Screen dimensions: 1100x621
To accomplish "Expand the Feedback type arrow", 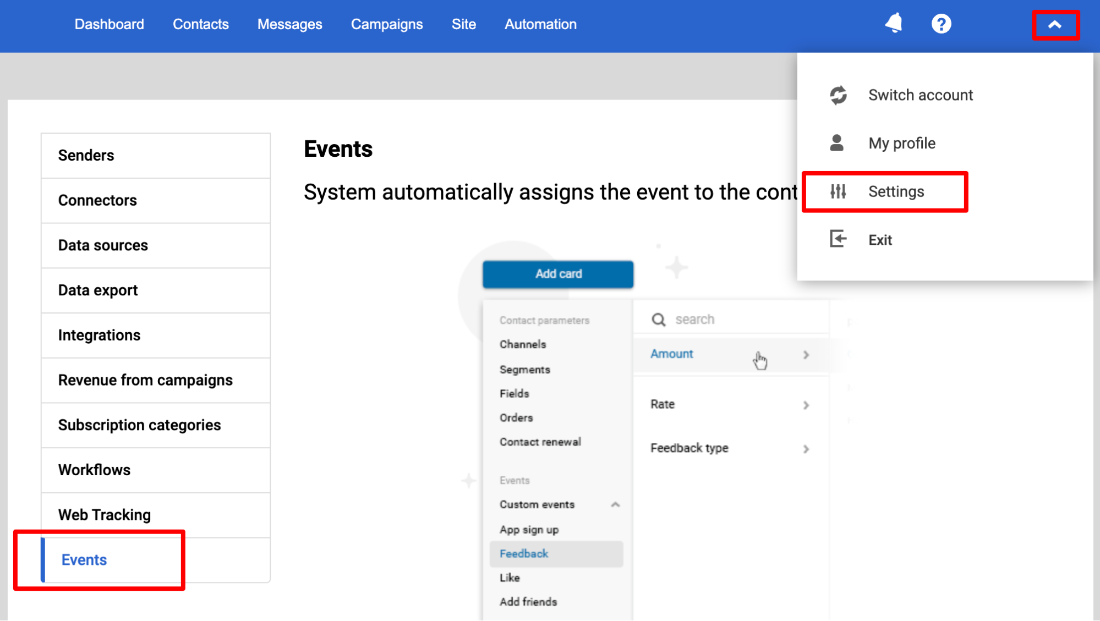I will 806,449.
